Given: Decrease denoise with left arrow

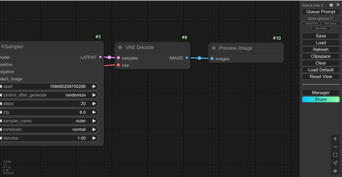Looking at the screenshot, I should pyautogui.click(x=1, y=138).
